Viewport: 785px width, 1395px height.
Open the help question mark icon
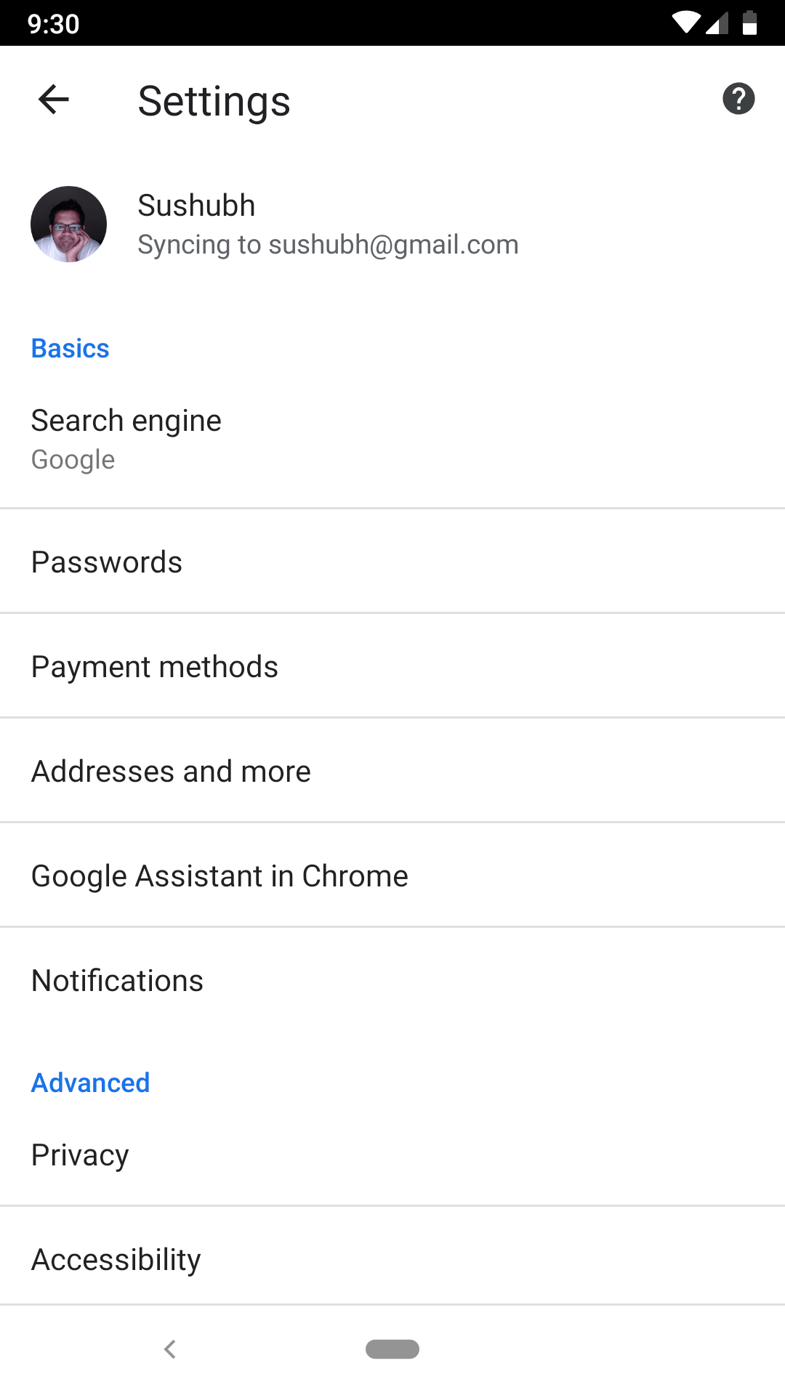click(738, 100)
